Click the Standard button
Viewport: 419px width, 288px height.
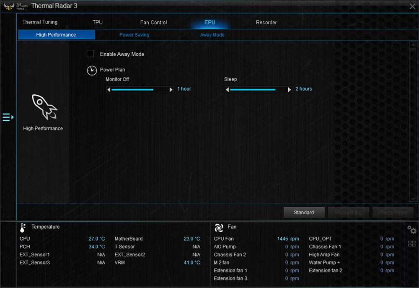[x=304, y=213]
